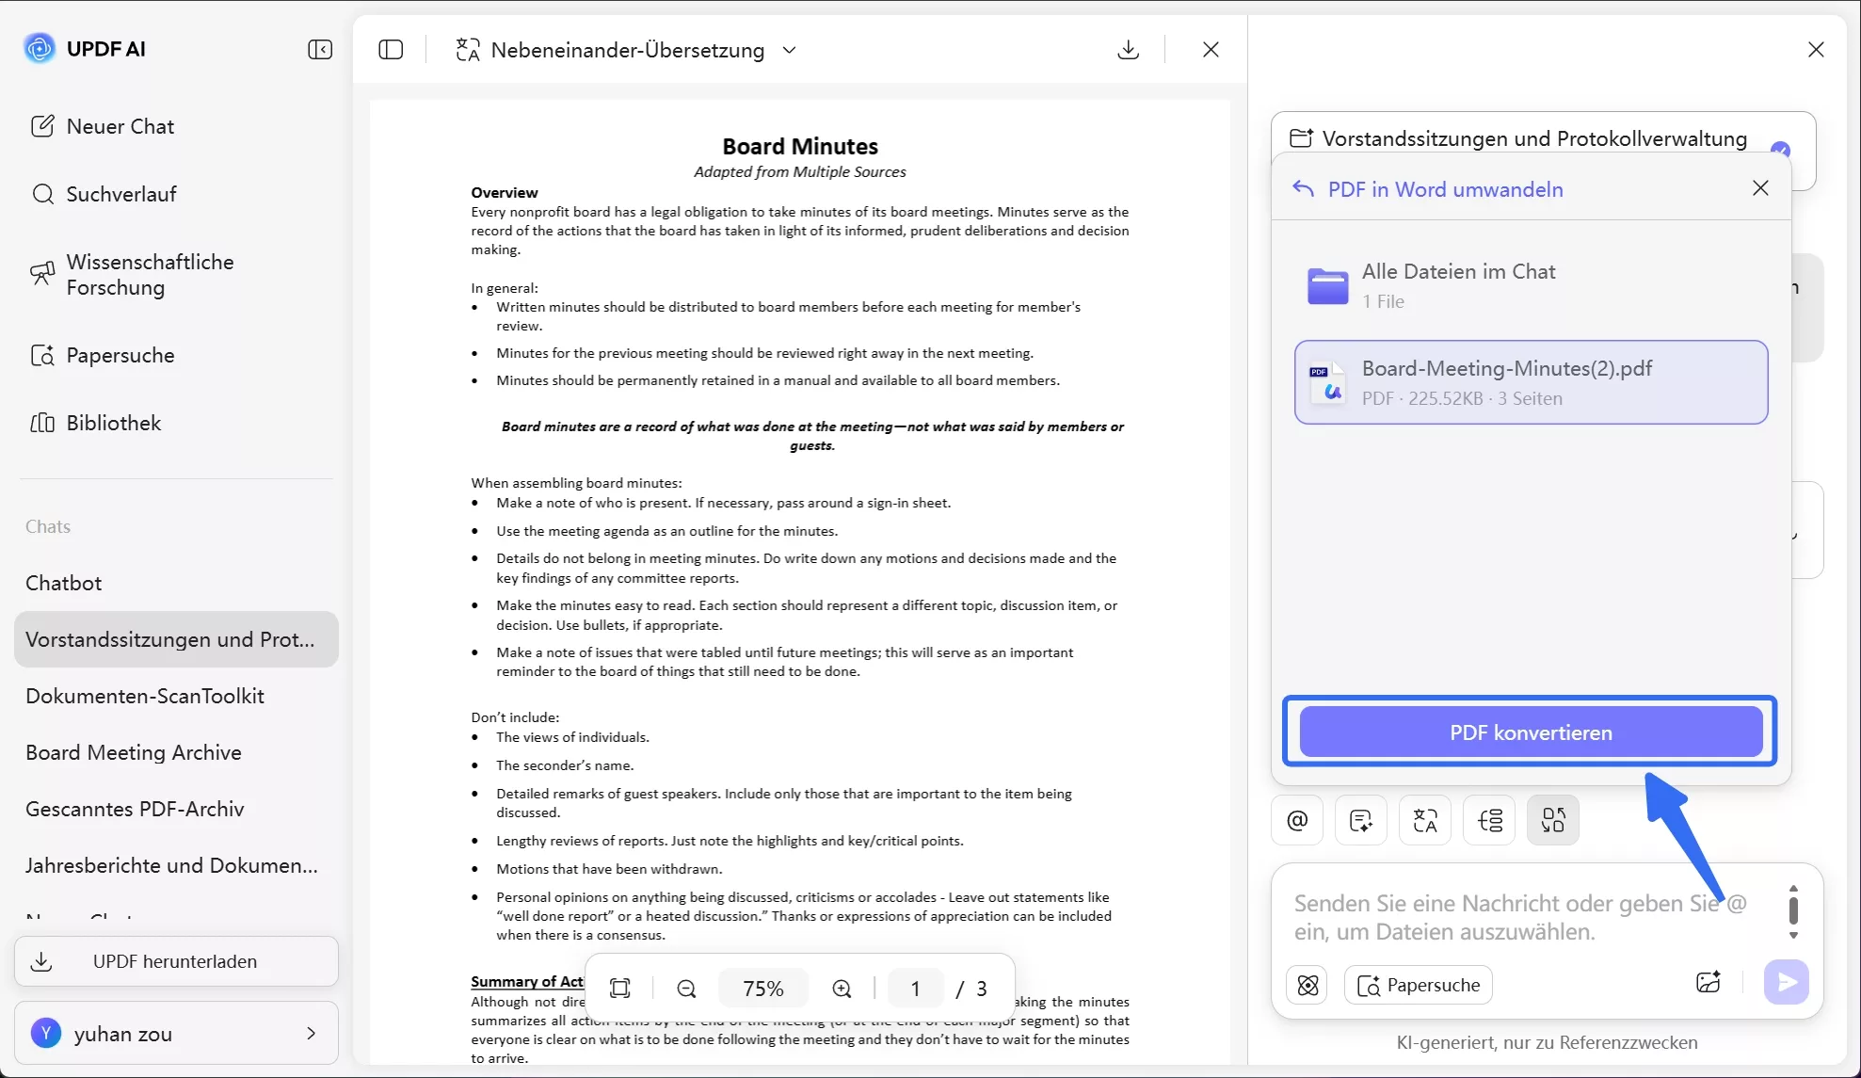Click the PDF konvertieren button
Viewport: 1861px width, 1078px height.
[1531, 732]
